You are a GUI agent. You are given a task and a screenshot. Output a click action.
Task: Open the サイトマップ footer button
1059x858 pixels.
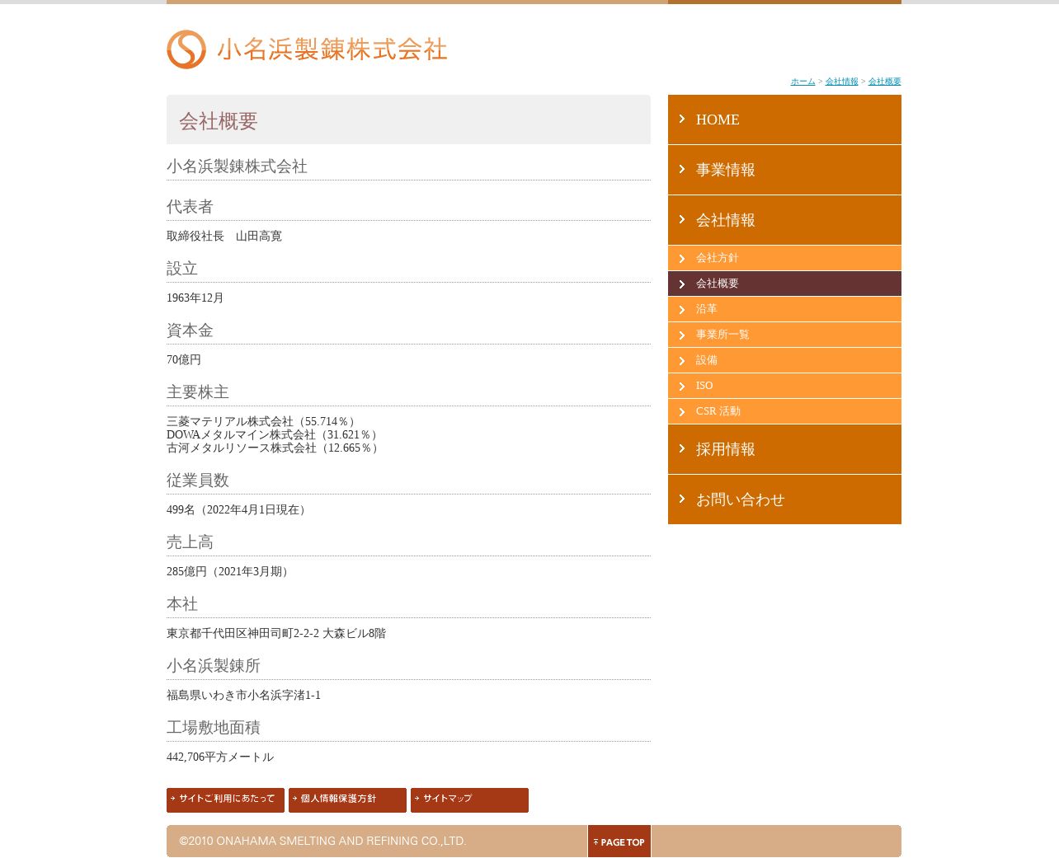(x=469, y=799)
